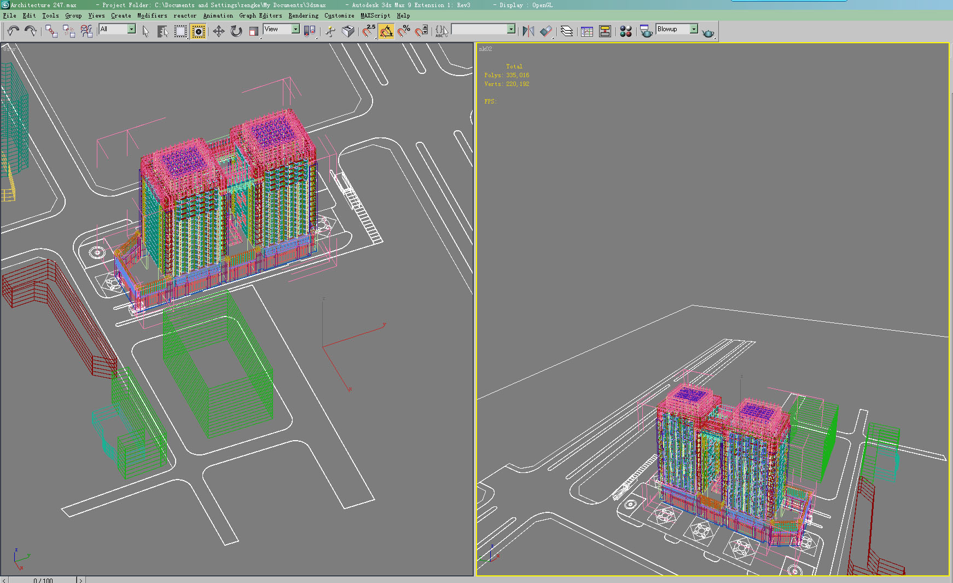953x583 pixels.
Task: Open the Material Editor spheres icon
Action: click(x=626, y=31)
